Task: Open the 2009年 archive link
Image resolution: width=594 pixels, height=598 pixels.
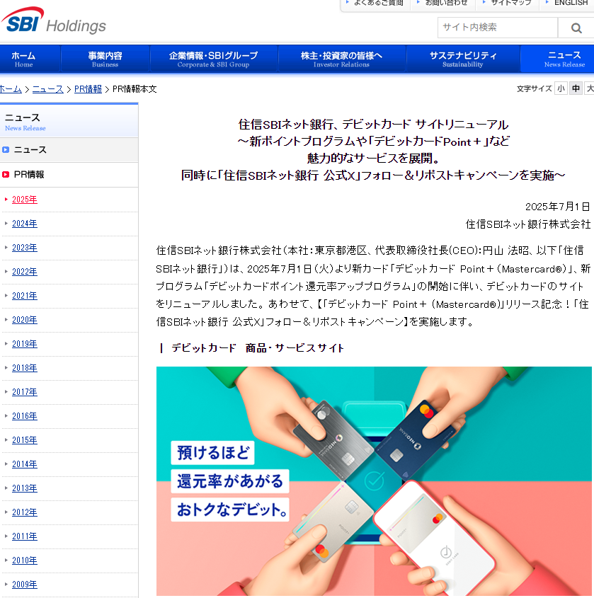Action: tap(24, 584)
